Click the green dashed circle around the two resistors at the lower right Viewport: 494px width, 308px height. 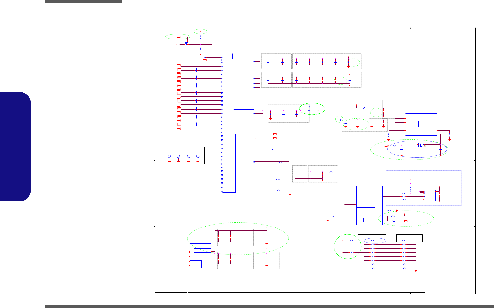point(348,246)
